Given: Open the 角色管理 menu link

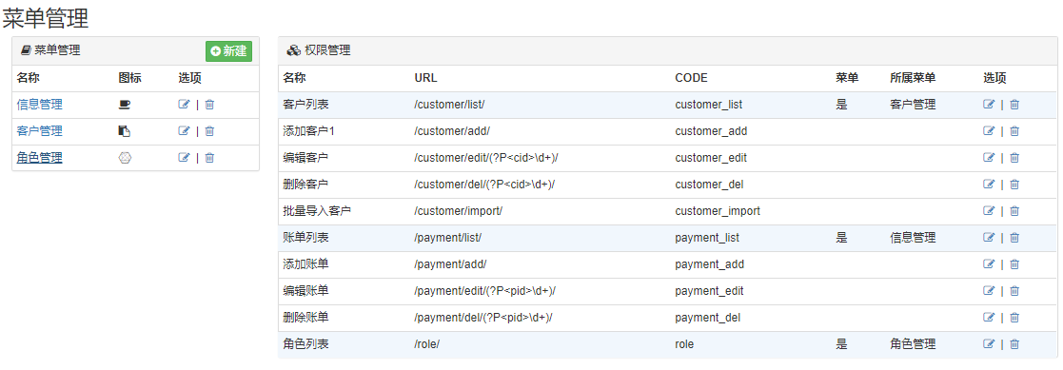Looking at the screenshot, I should pos(40,157).
